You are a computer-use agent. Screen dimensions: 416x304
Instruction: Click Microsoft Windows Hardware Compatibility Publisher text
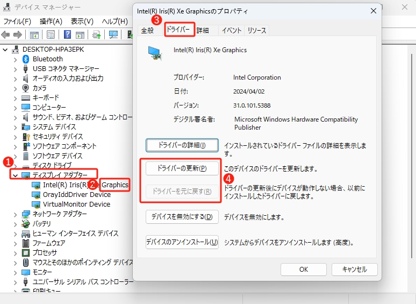296,123
